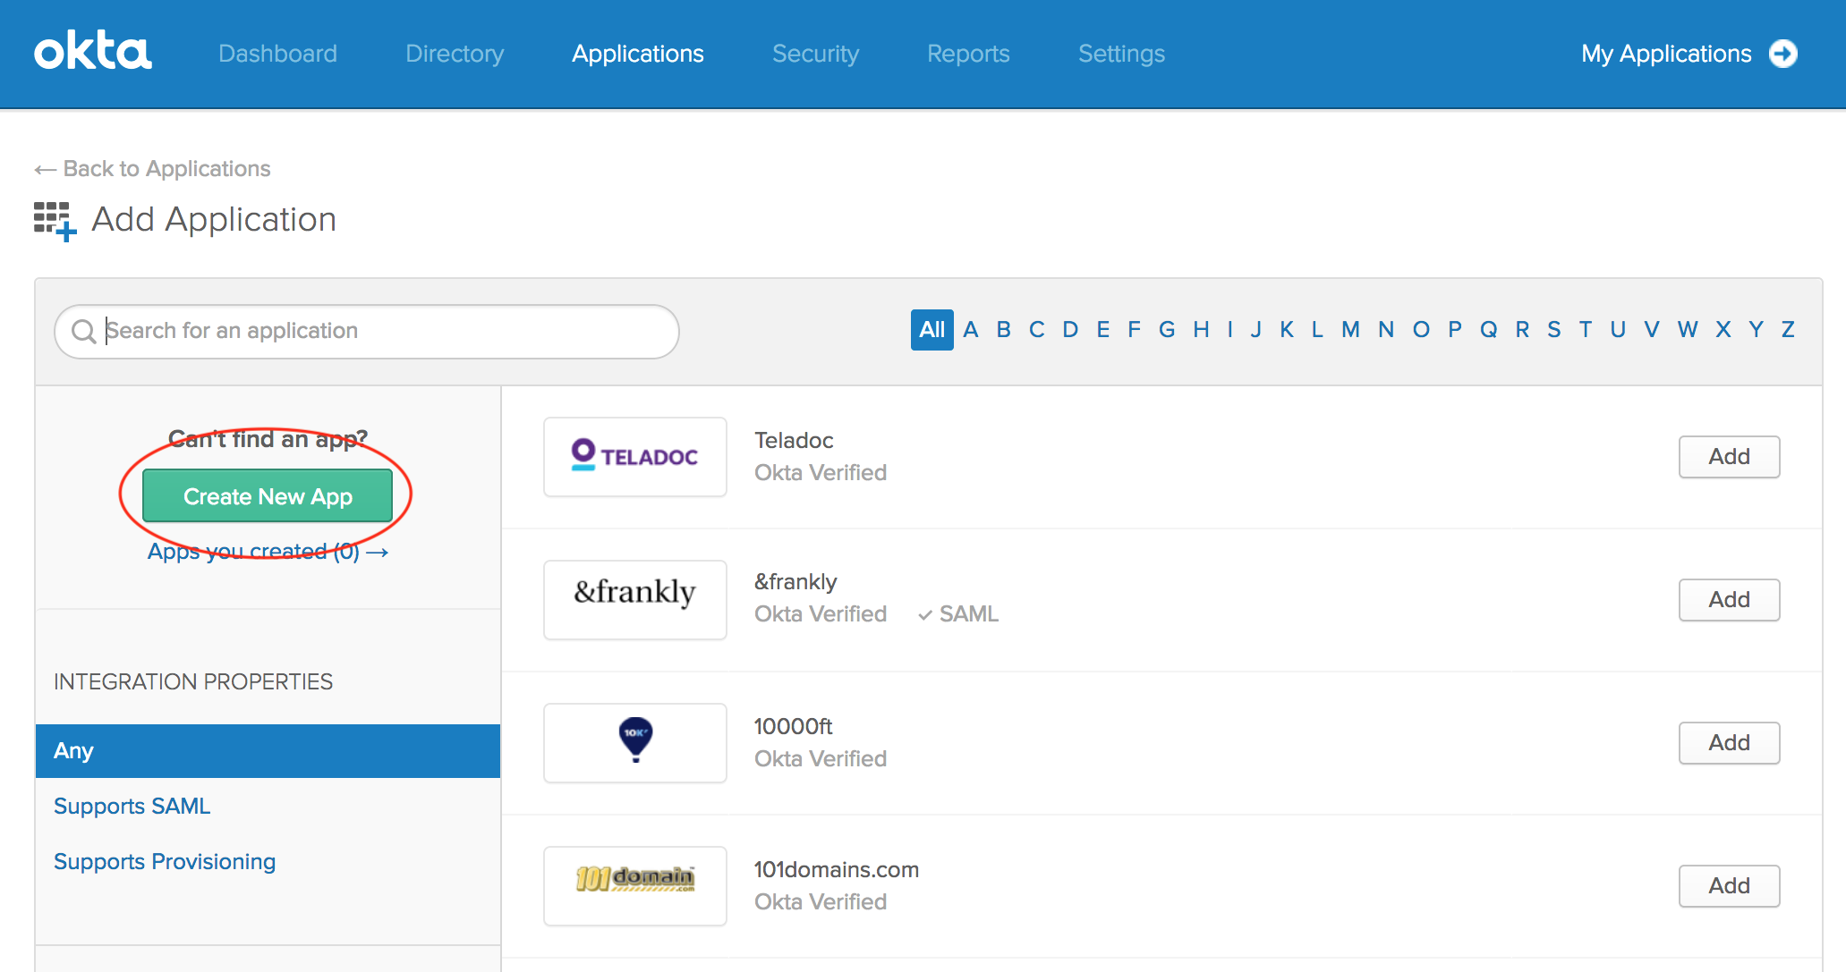Filter apps by letter O

[1421, 330]
